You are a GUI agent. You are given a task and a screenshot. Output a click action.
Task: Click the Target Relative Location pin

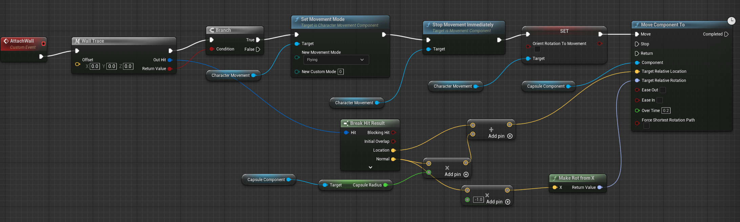click(x=637, y=71)
